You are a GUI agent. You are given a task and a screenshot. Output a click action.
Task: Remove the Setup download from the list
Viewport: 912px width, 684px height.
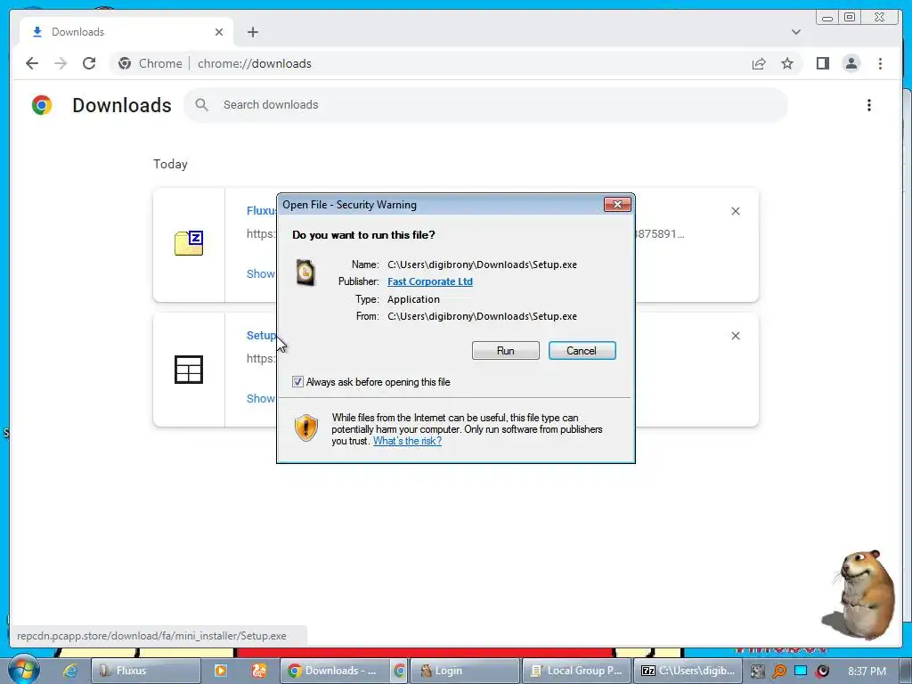point(735,336)
